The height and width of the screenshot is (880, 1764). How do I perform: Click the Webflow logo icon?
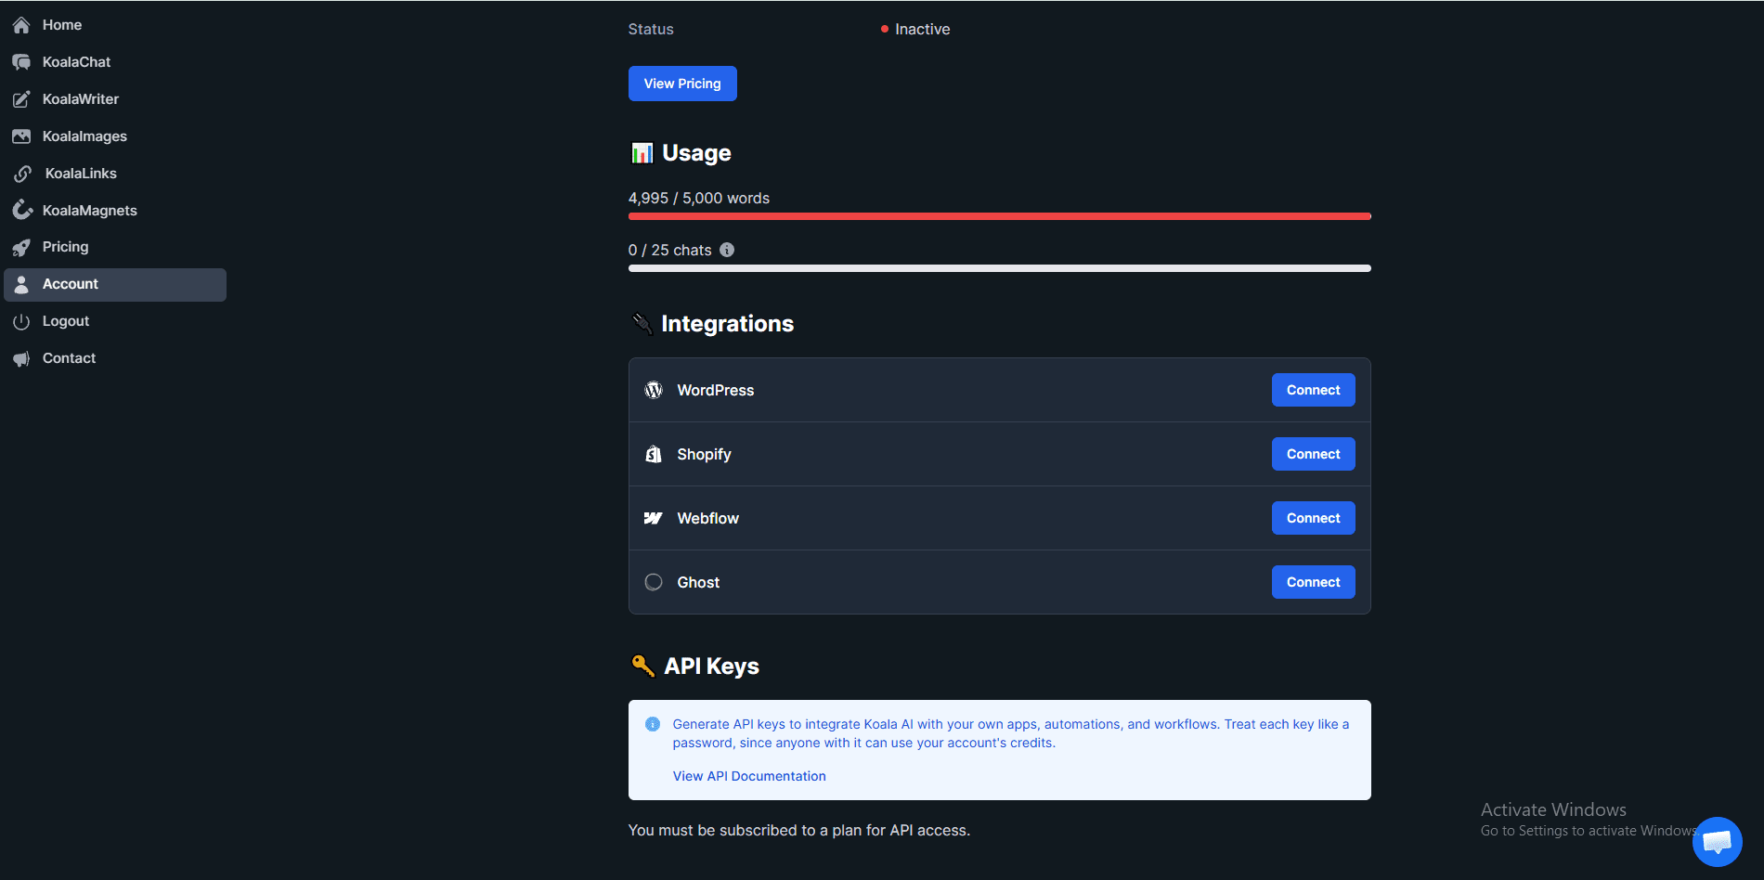coord(654,518)
